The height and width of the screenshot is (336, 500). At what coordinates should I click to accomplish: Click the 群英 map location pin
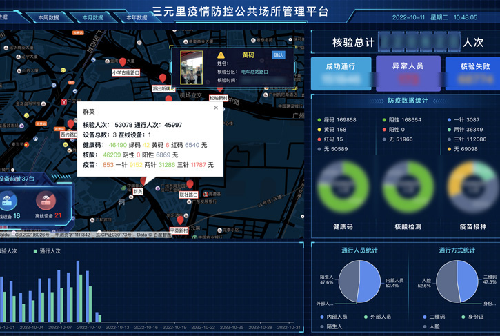144,181
